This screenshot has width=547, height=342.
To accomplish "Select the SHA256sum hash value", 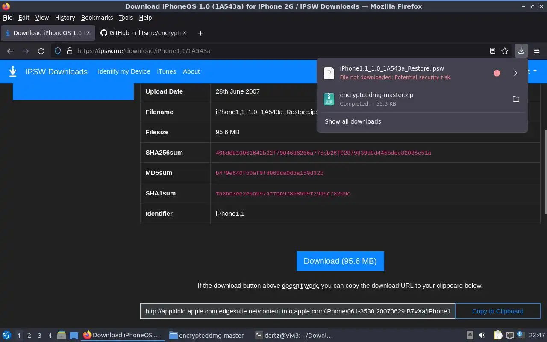I will [x=323, y=153].
